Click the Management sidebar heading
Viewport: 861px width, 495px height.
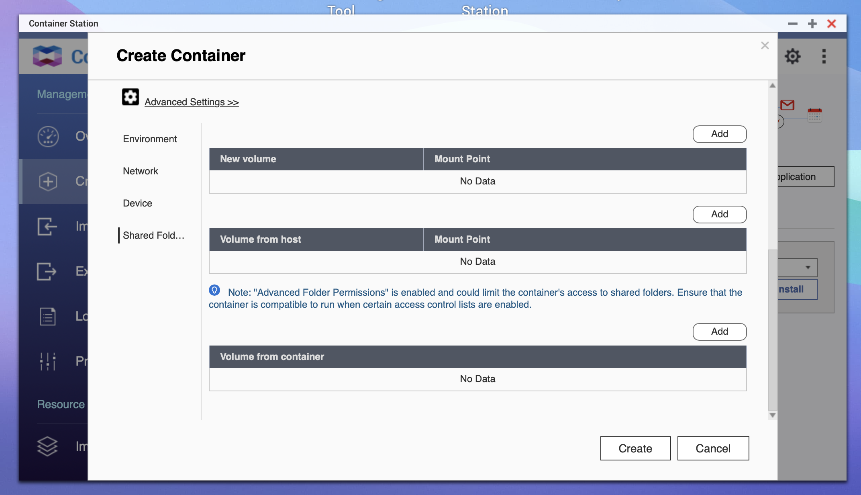pyautogui.click(x=62, y=94)
